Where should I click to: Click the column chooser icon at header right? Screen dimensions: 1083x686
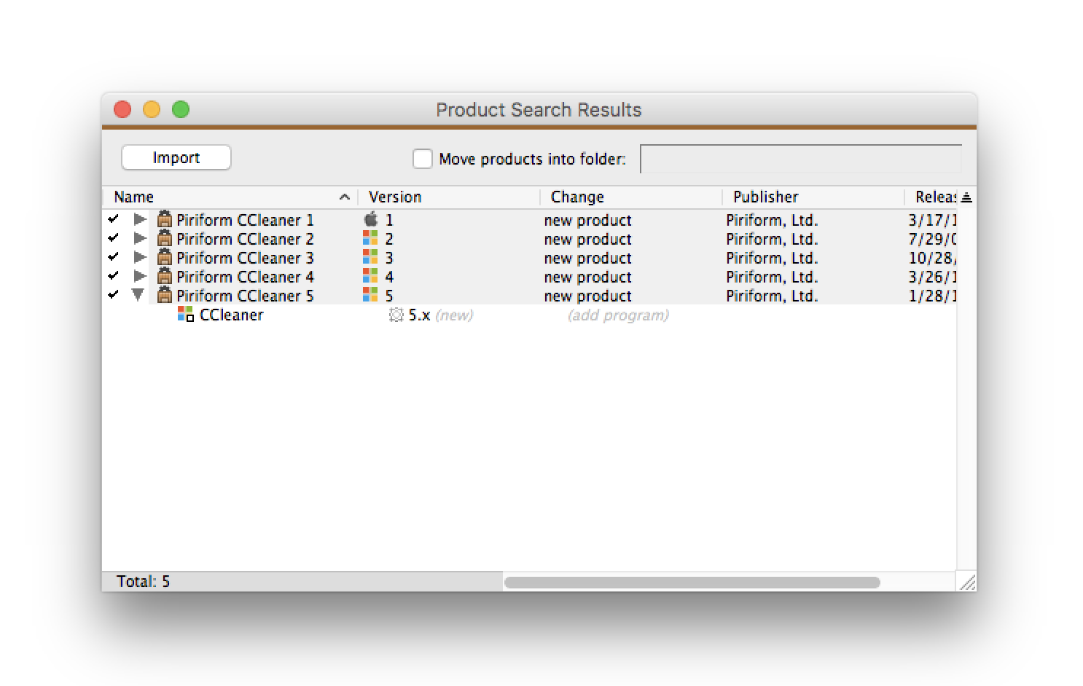tap(966, 197)
